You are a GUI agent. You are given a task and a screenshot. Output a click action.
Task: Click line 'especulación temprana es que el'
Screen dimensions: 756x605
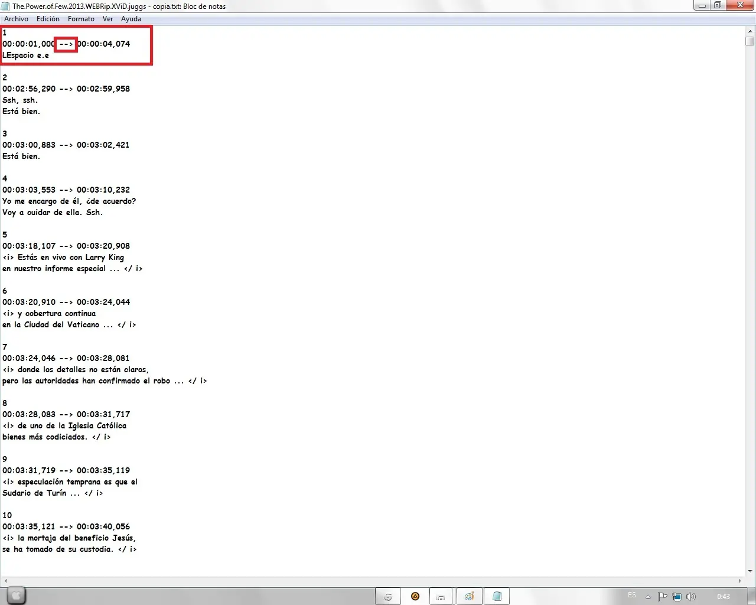[x=77, y=482]
